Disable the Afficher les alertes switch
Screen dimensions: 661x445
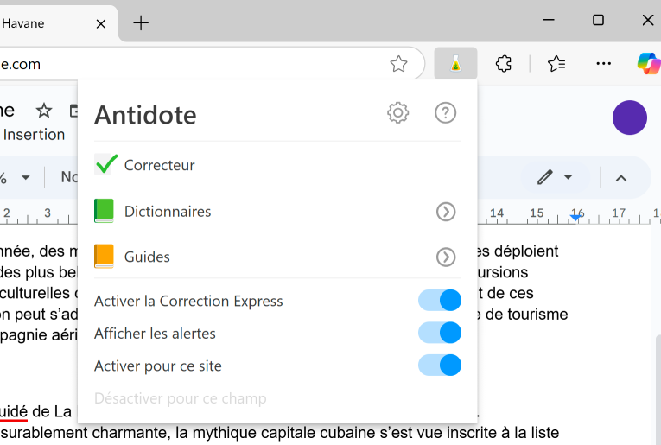pos(440,333)
